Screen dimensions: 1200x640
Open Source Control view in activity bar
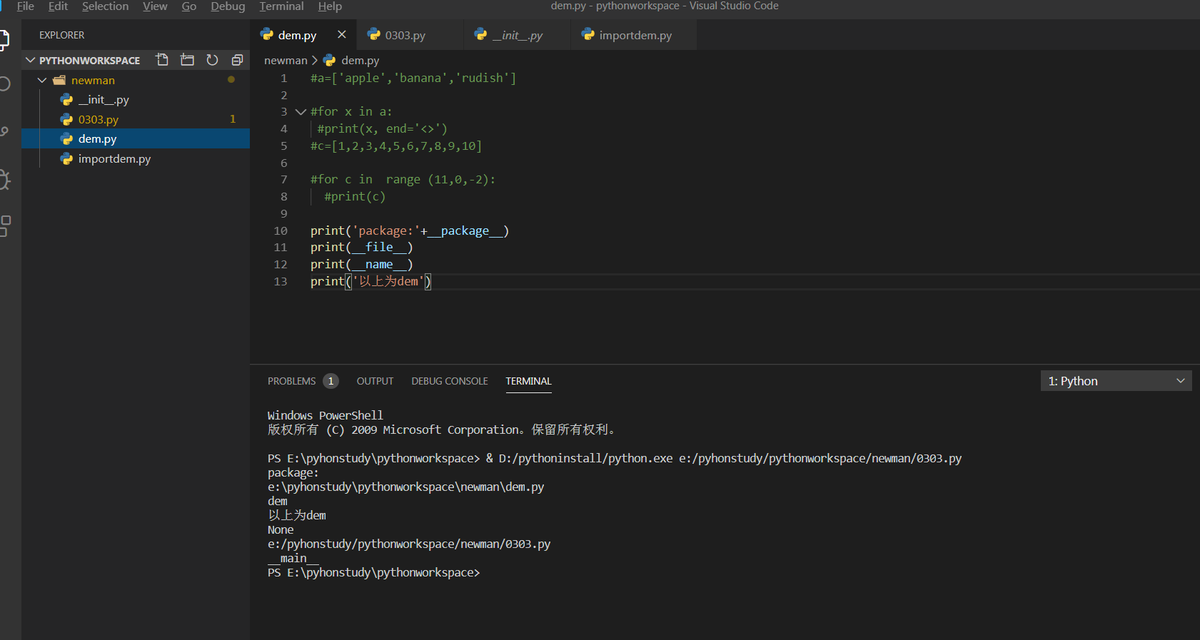coord(4,131)
